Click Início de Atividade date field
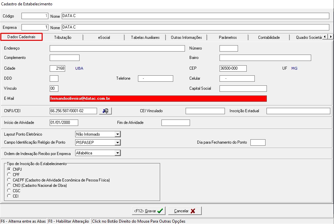This screenshot has height=224, width=334. pyautogui.click(x=64, y=123)
